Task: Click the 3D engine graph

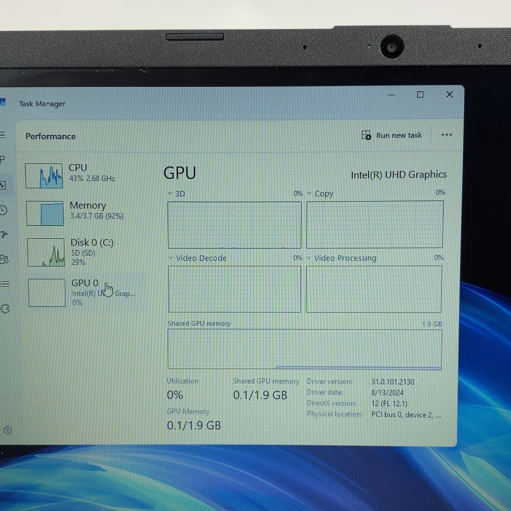Action: point(234,225)
